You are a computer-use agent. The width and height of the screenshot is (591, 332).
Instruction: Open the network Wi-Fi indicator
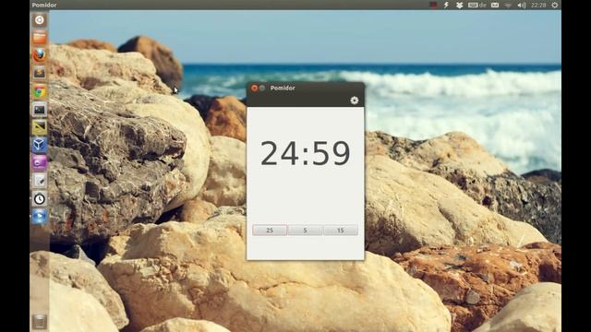pos(508,5)
